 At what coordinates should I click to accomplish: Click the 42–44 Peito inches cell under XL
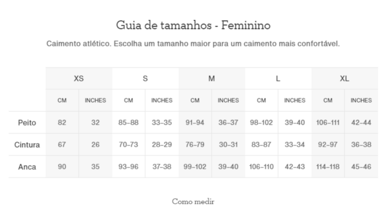point(361,122)
